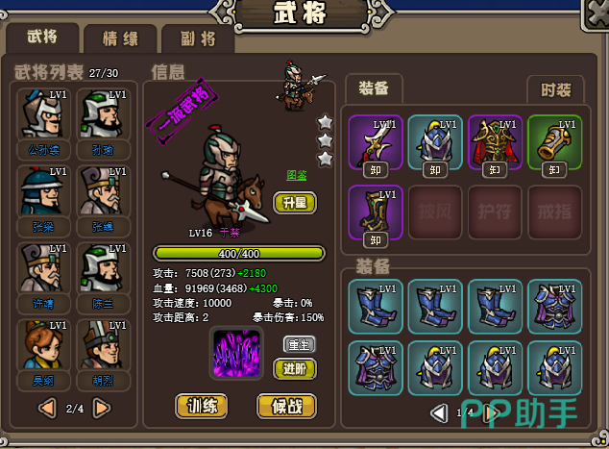Viewport: 609px width, 449px height.
Task: Select the equipped purple boots icon
Action: 376,212
